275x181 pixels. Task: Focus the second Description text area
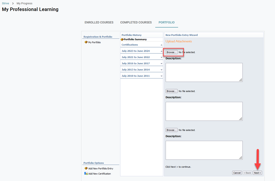(204, 111)
